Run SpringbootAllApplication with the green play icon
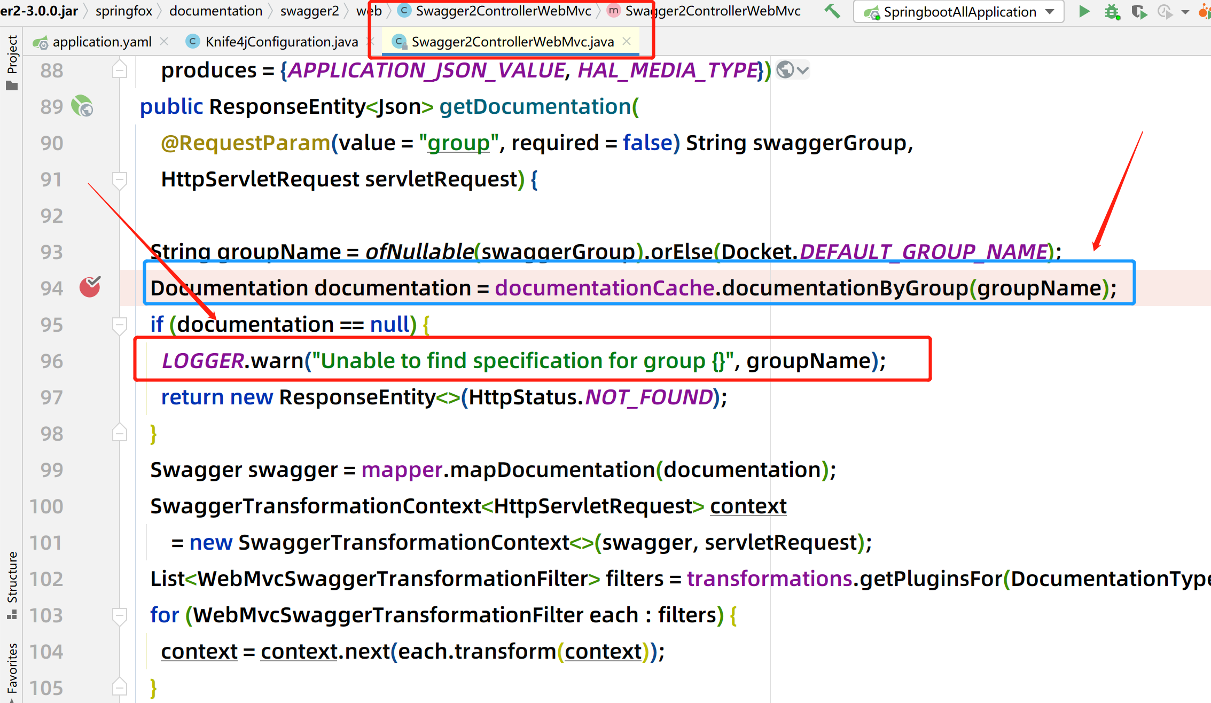The image size is (1211, 703). click(1084, 11)
